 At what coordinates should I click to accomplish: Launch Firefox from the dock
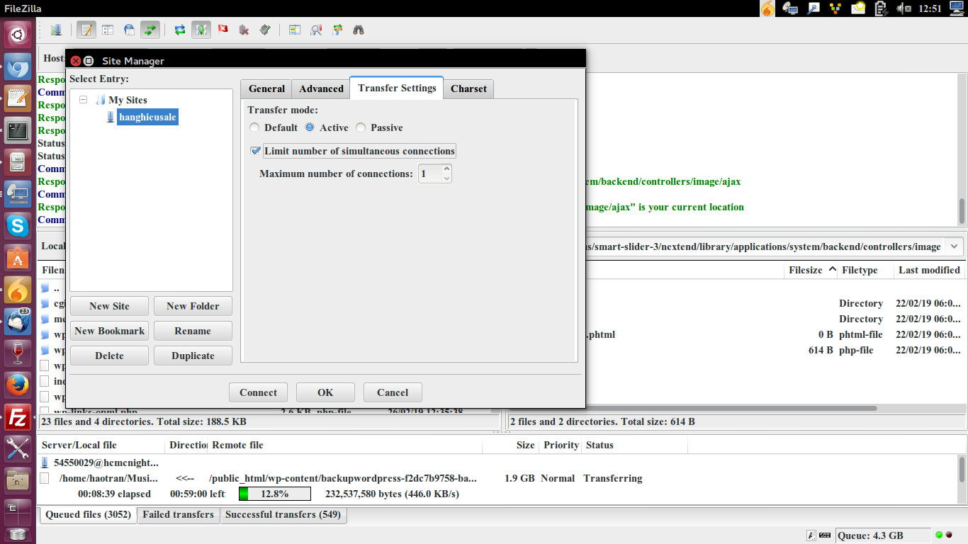point(18,385)
